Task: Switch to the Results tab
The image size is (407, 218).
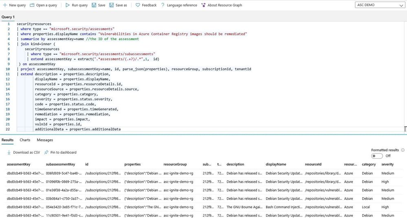Action: 7,140
